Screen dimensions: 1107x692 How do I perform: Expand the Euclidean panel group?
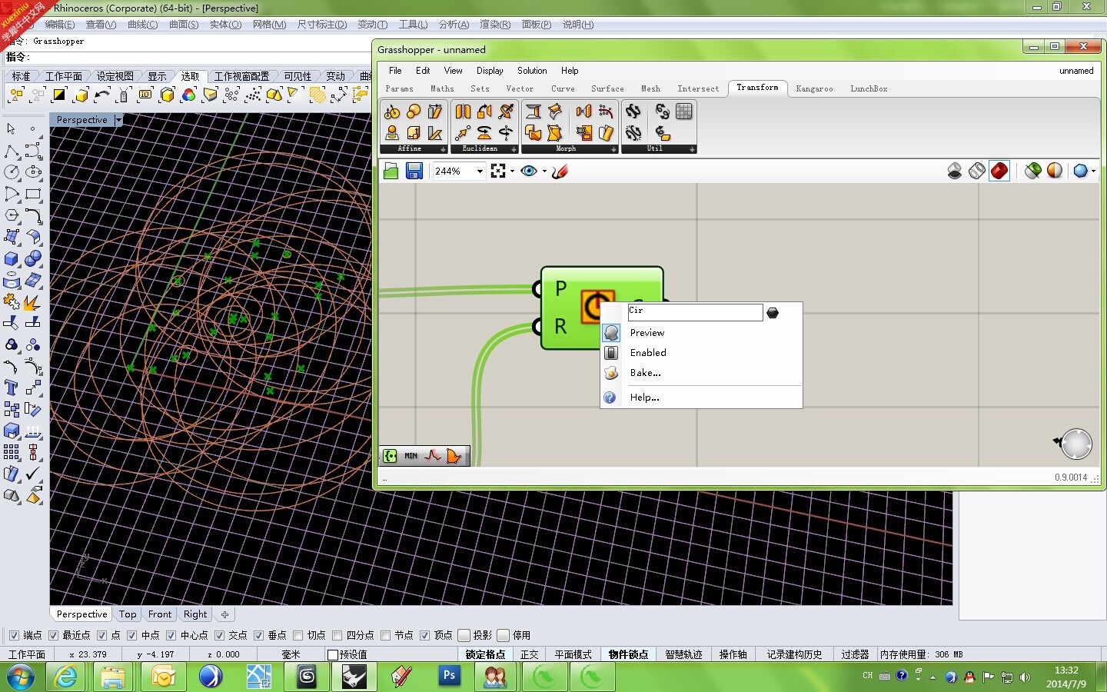(514, 149)
